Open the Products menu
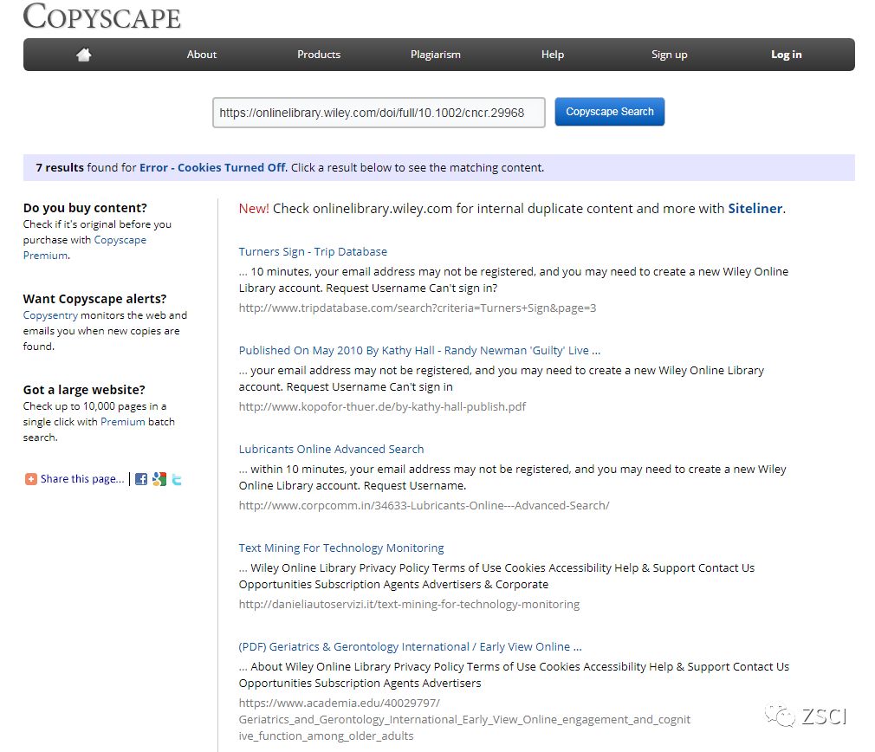Viewport: 875px width, 752px height. point(319,55)
